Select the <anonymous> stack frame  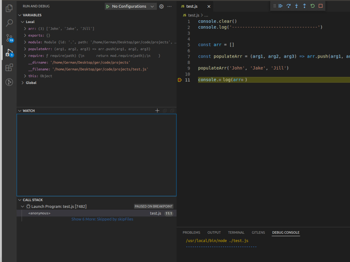coord(97,213)
